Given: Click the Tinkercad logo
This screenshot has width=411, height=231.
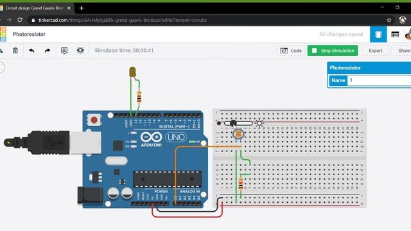Looking at the screenshot, I should (x=3, y=34).
